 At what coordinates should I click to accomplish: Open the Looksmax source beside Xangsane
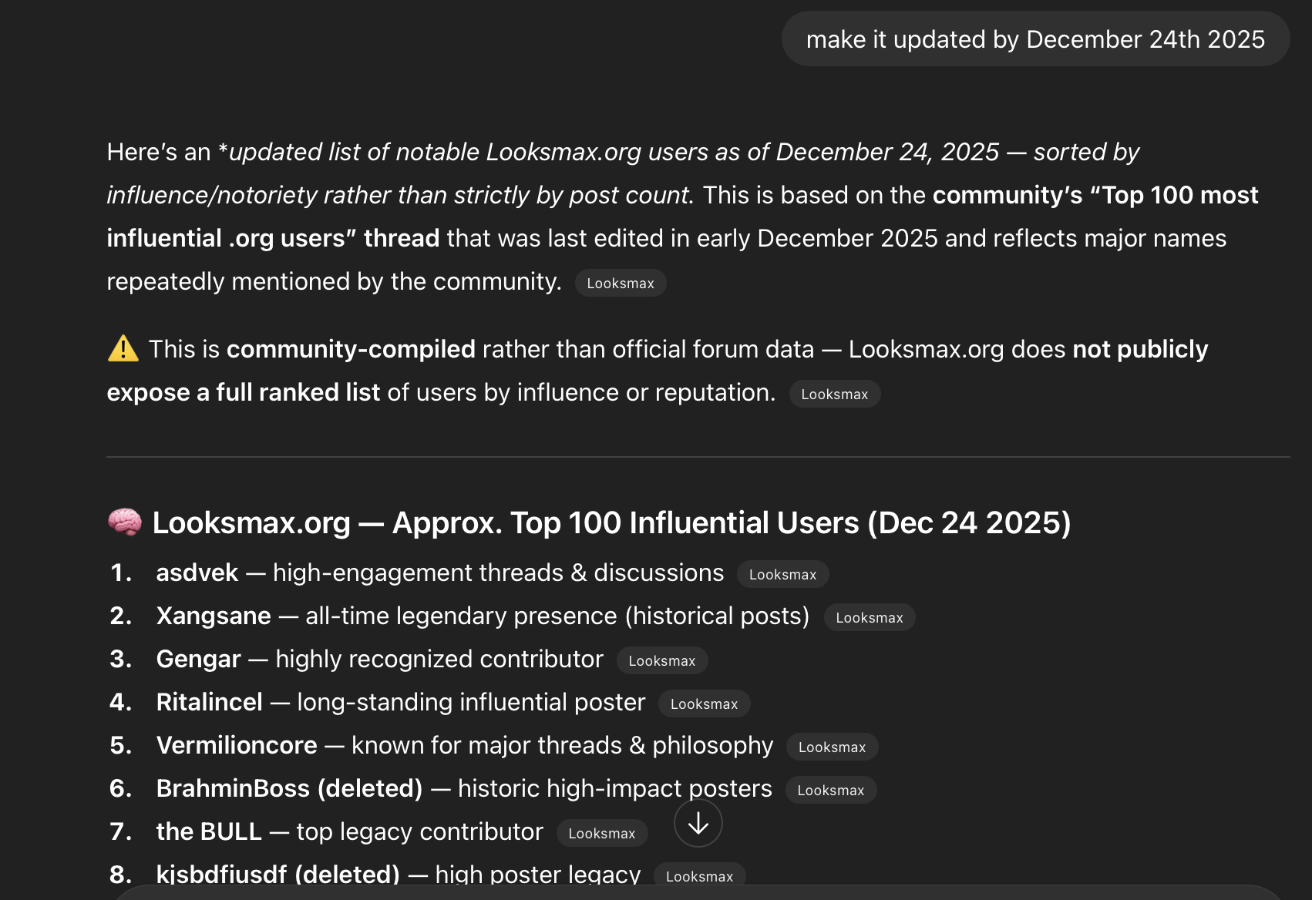click(x=869, y=617)
